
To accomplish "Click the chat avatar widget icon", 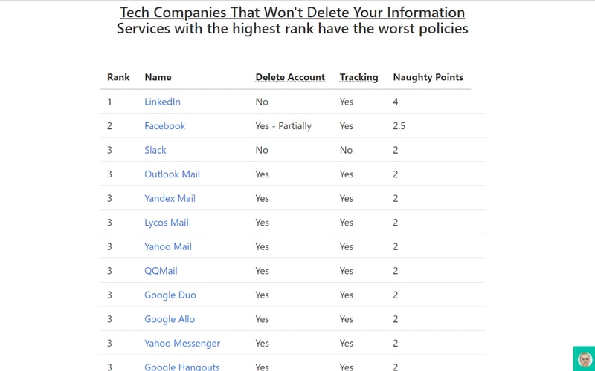I will (x=585, y=358).
